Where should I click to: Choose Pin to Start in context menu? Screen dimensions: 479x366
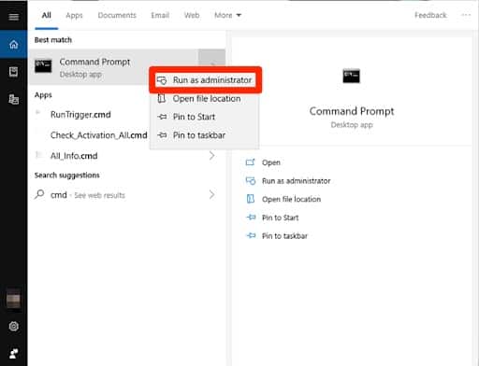[x=204, y=117]
